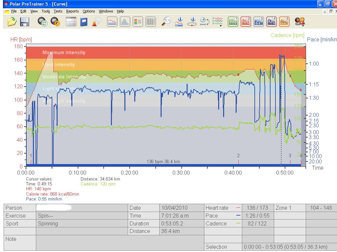Open the Reports menu
Viewport: 337px width, 252px height.
point(72,11)
